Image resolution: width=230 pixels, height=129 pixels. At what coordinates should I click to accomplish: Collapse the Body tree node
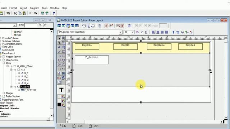pos(4,63)
